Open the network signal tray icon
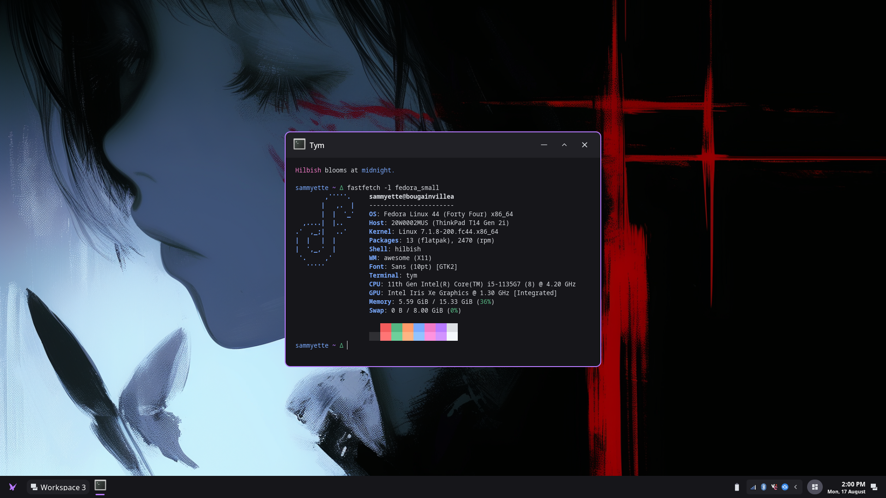Viewport: 886px width, 498px height. (x=753, y=487)
